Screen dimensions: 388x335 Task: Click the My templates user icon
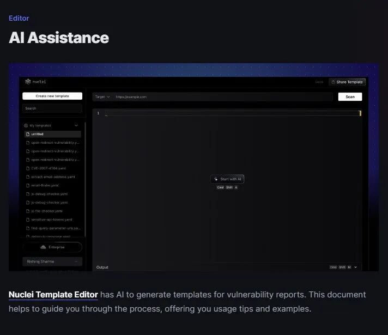(x=26, y=125)
